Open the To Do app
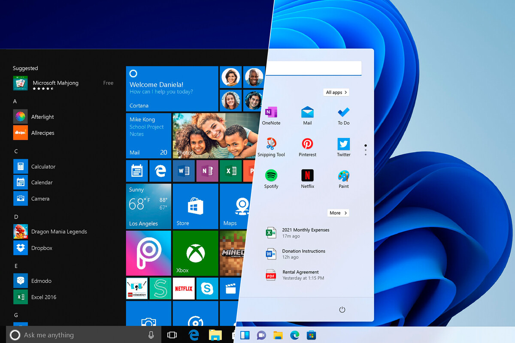The image size is (515, 343). click(343, 112)
